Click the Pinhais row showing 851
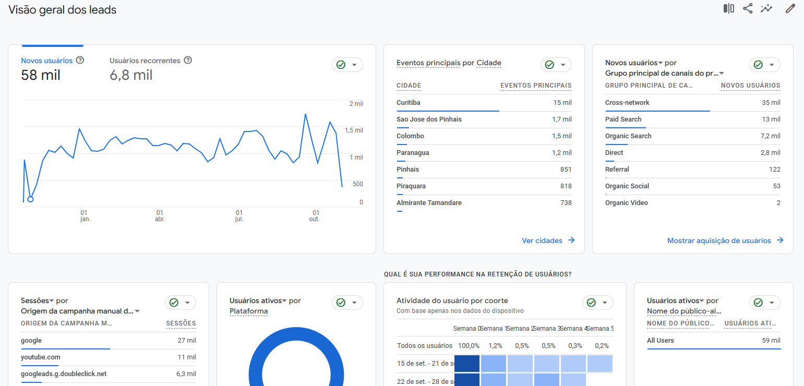This screenshot has height=386, width=804. (x=484, y=170)
